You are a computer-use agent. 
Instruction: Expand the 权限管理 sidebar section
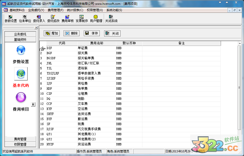(x=20, y=144)
